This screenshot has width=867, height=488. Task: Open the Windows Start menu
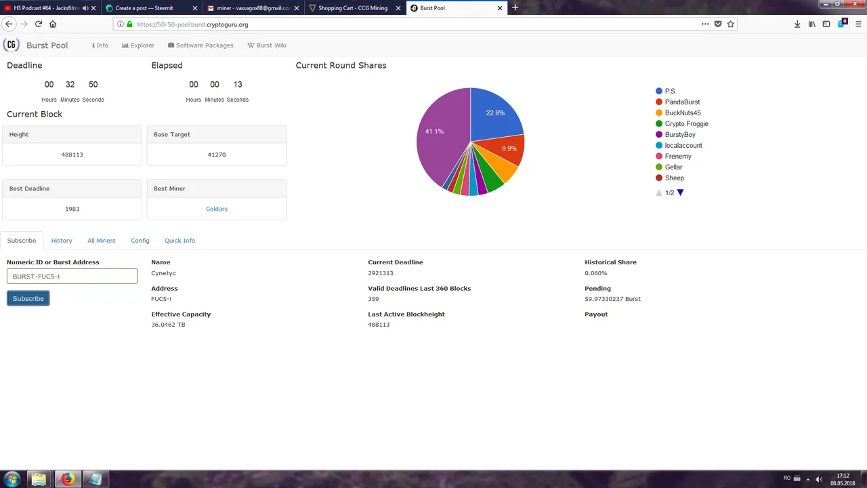click(x=12, y=479)
